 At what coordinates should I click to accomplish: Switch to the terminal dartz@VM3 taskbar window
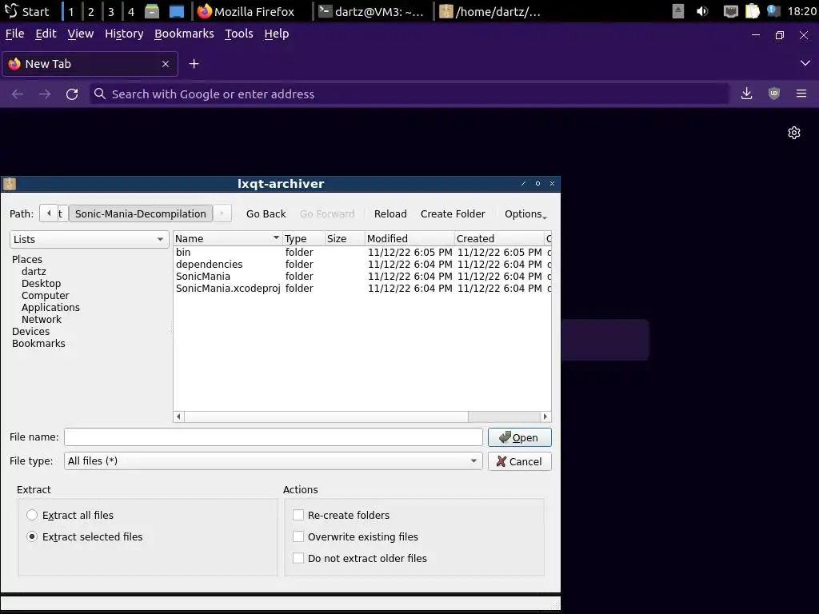point(373,11)
